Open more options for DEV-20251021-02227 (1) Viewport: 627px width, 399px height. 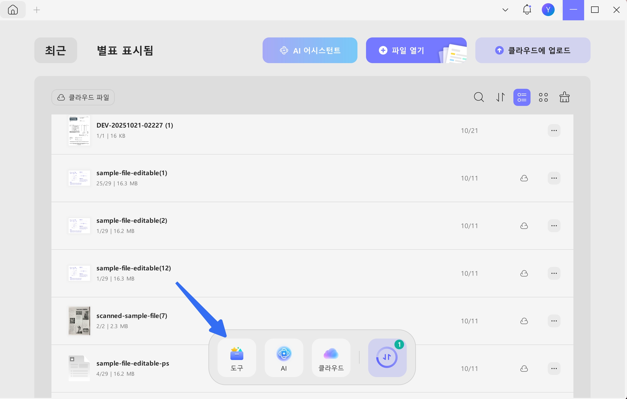[x=554, y=131]
